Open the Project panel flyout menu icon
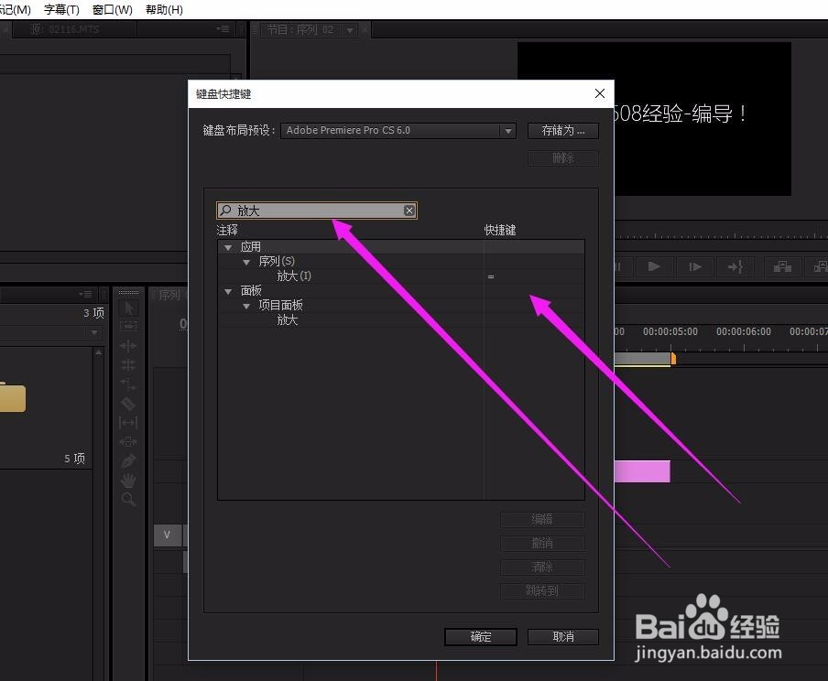 pyautogui.click(x=85, y=294)
